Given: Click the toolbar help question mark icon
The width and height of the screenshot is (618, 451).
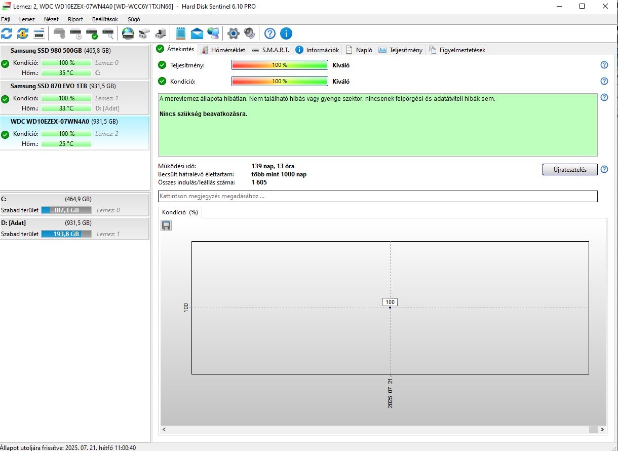Looking at the screenshot, I should (x=270, y=34).
